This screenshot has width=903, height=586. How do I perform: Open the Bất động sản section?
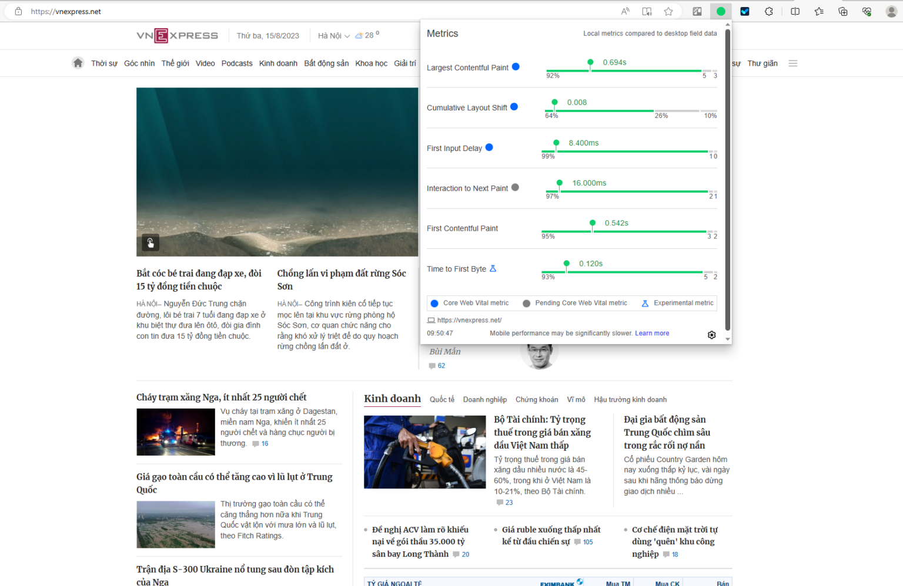[326, 63]
